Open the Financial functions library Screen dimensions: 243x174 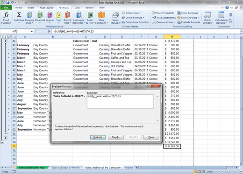[40, 18]
